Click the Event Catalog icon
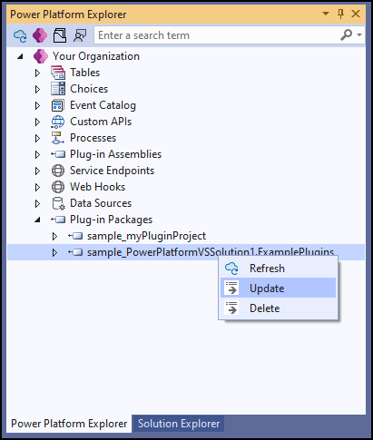This screenshot has height=440, width=373. [57, 105]
